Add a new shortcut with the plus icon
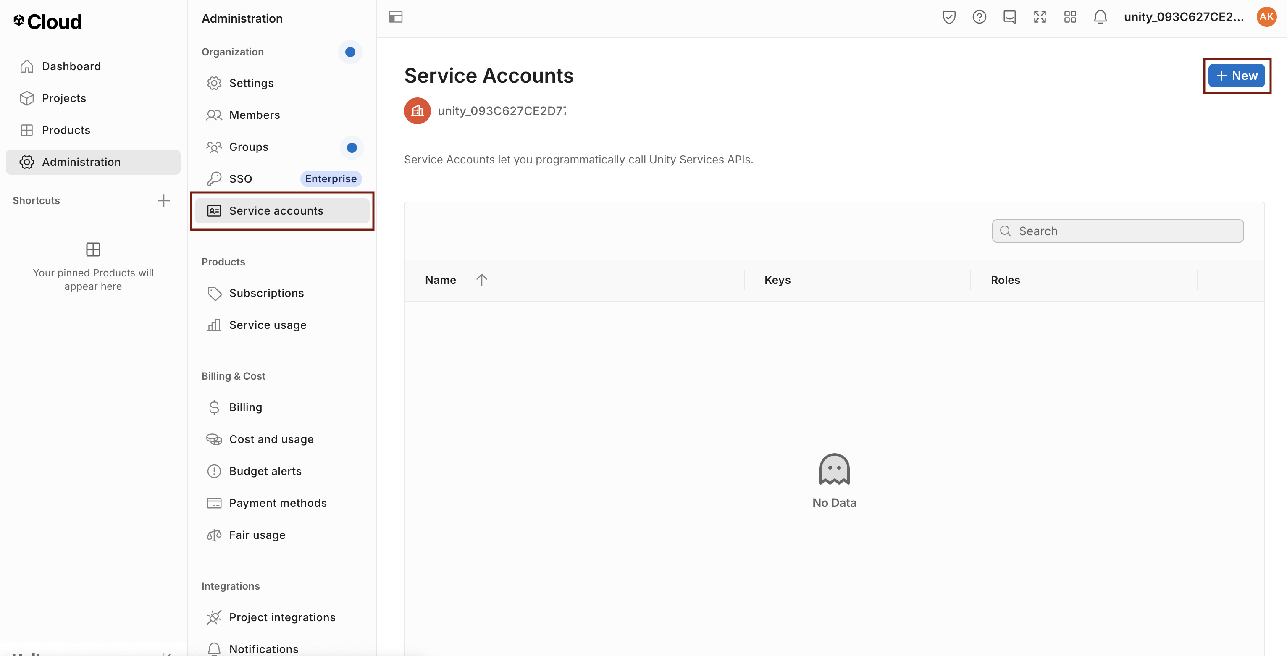 coord(163,201)
